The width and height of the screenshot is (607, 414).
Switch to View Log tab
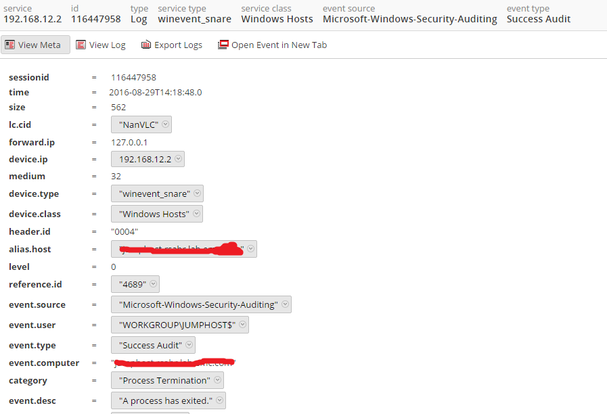pyautogui.click(x=101, y=45)
